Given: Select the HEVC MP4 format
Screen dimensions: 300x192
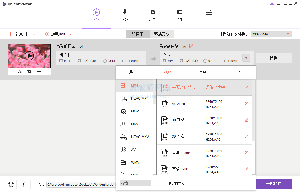Looking at the screenshot, I should tap(134, 98).
